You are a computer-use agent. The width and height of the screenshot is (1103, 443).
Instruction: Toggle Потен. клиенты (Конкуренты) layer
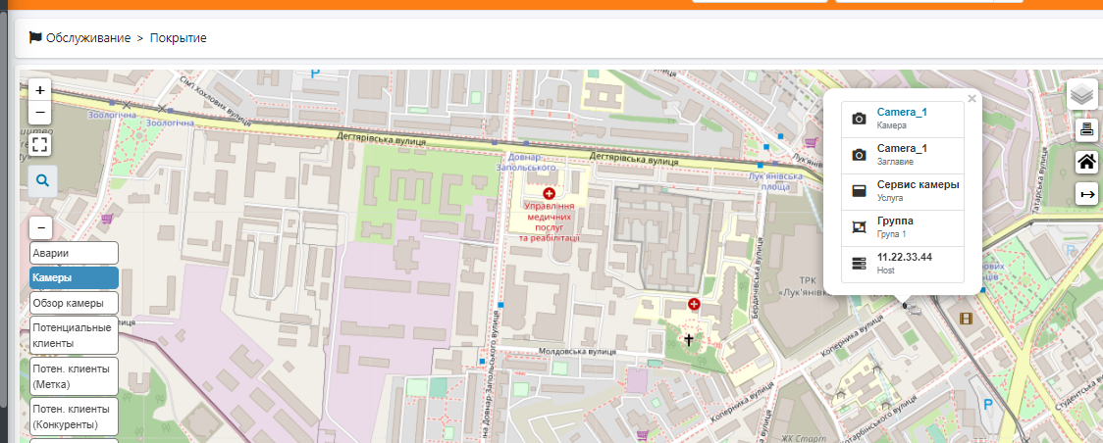coord(74,416)
